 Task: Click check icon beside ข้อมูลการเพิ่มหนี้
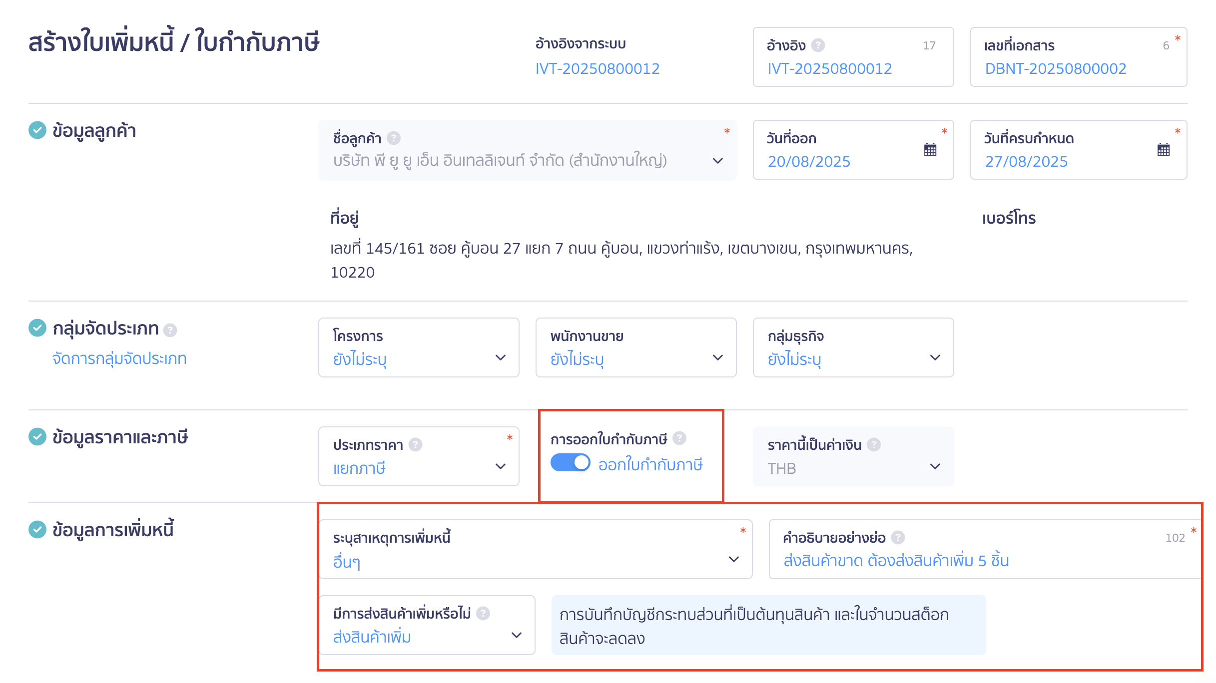[37, 529]
